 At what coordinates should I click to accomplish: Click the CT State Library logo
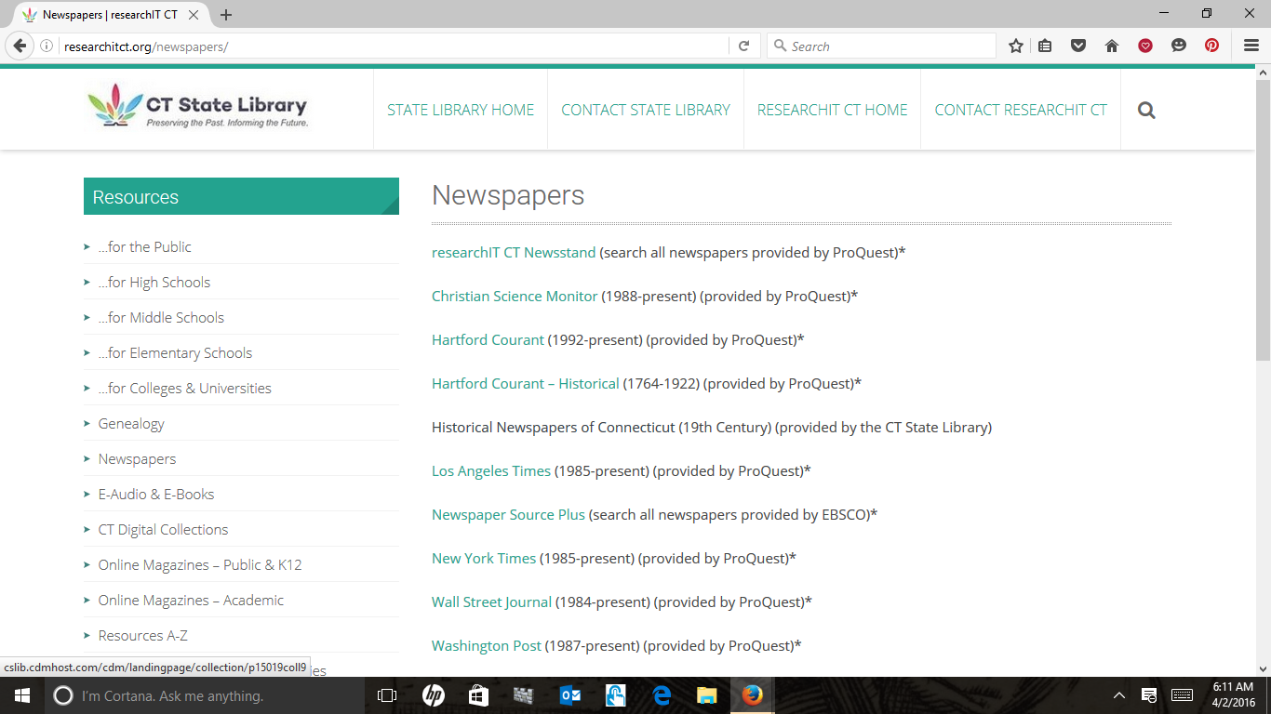tap(197, 107)
